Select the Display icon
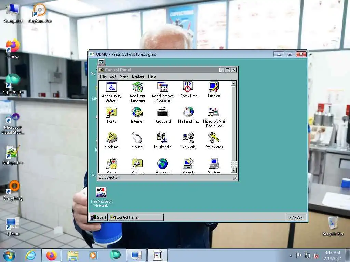This screenshot has height=262, width=350. click(x=214, y=90)
